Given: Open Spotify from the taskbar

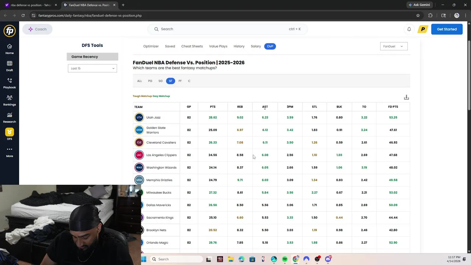Looking at the screenshot, I should (x=285, y=259).
